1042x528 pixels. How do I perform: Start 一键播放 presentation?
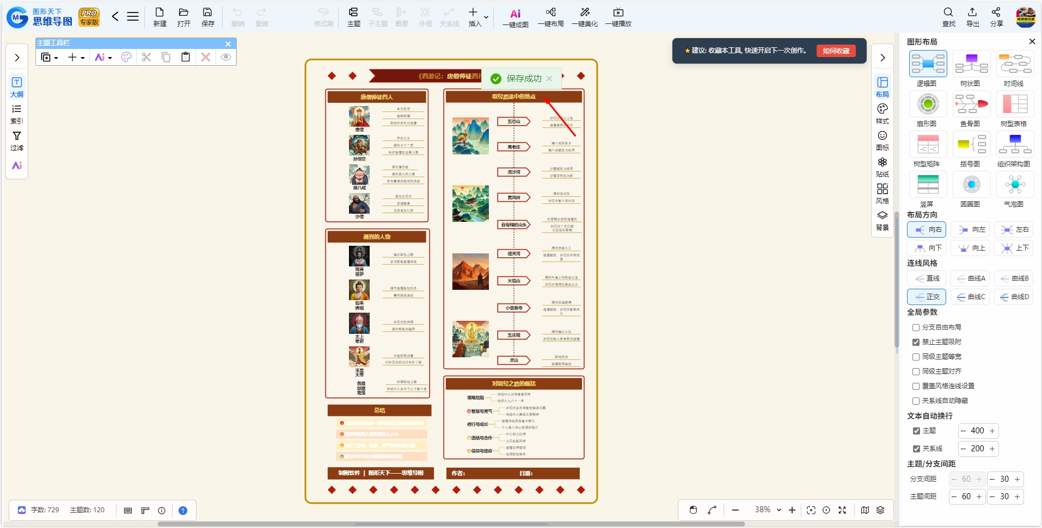click(618, 17)
